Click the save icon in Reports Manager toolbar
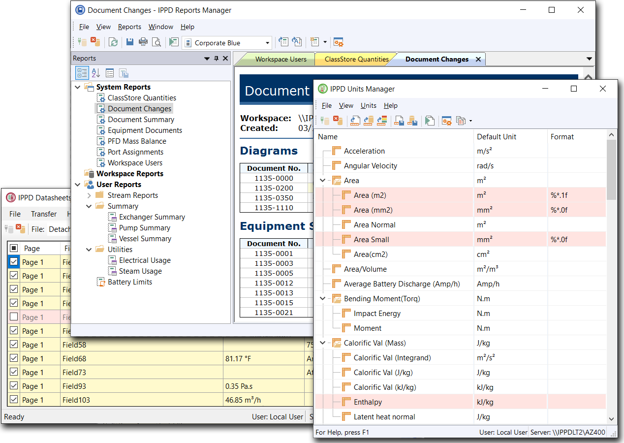This screenshot has width=624, height=443. (x=130, y=42)
